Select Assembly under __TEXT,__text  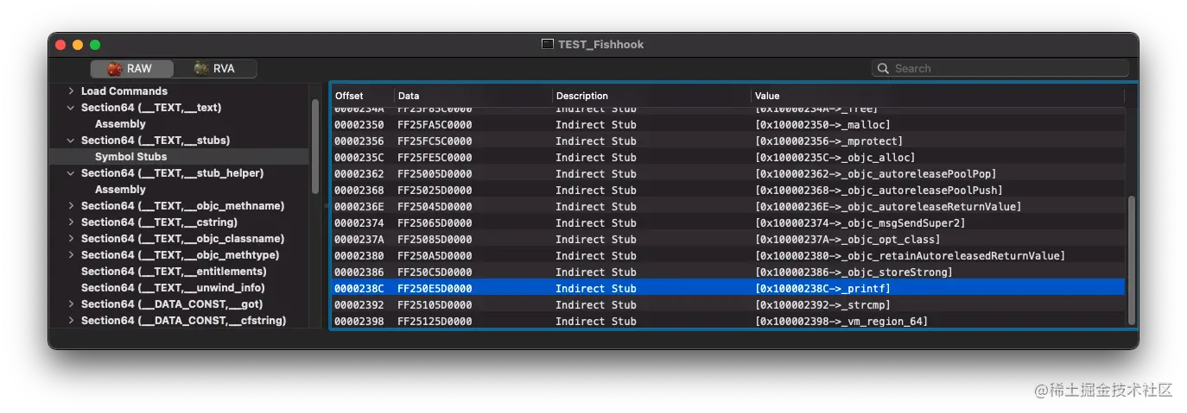tap(120, 124)
